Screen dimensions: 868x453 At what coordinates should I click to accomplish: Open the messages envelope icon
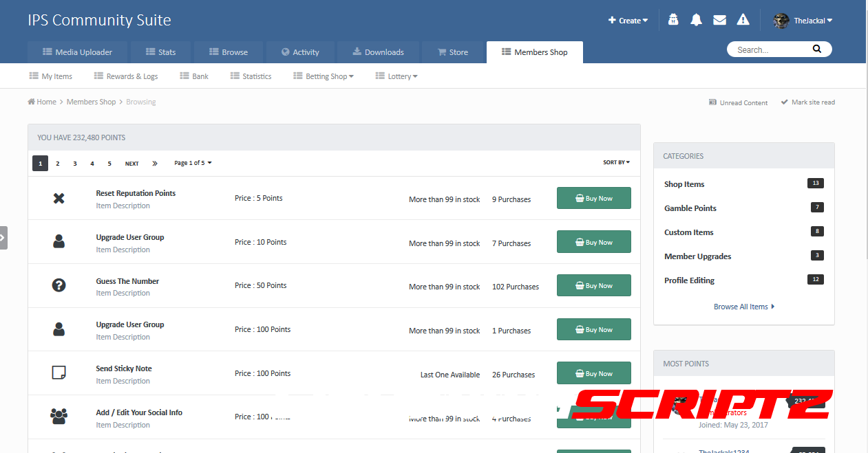coord(719,20)
